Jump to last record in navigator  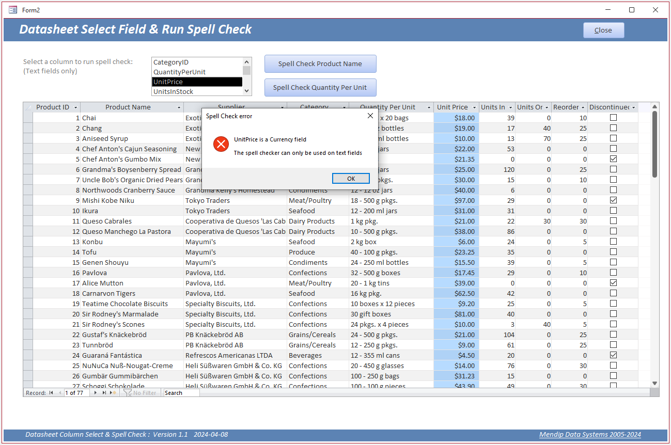pos(104,393)
